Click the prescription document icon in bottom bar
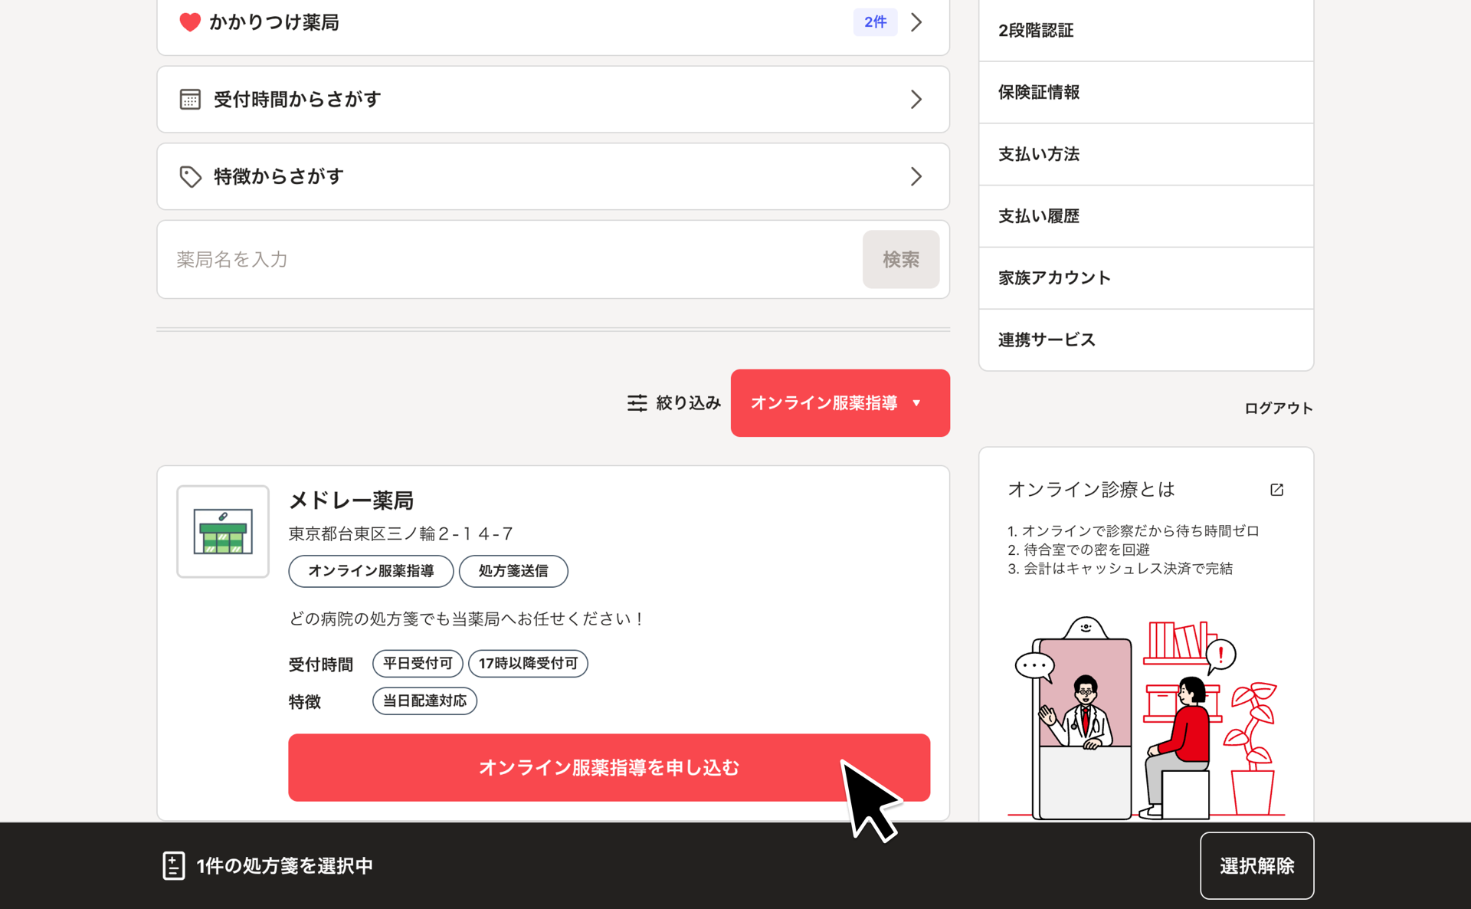The width and height of the screenshot is (1471, 909). tap(174, 865)
